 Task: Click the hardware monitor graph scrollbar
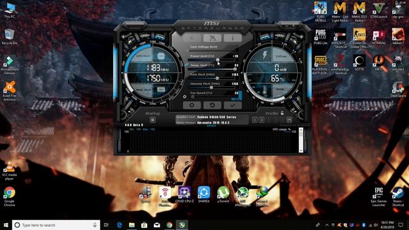coord(301,140)
